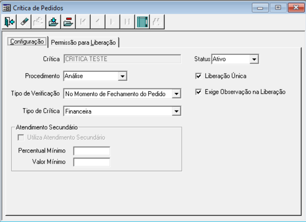Switch to the Configuração tab

tap(27, 42)
